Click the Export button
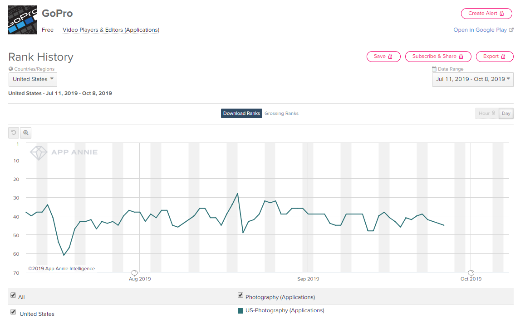The height and width of the screenshot is (319, 520). 495,57
